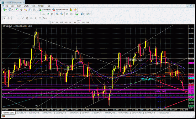Select the equidistant channel tool
Viewport: 196px width, 119px height.
27,18
